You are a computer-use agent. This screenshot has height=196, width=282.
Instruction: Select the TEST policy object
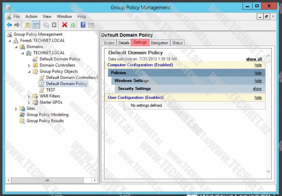coord(50,90)
